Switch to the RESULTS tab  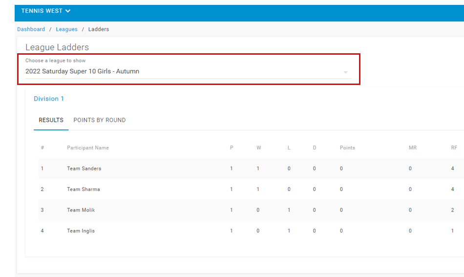(x=51, y=120)
